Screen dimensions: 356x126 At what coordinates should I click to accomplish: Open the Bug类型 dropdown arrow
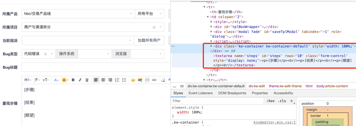(x=52, y=54)
